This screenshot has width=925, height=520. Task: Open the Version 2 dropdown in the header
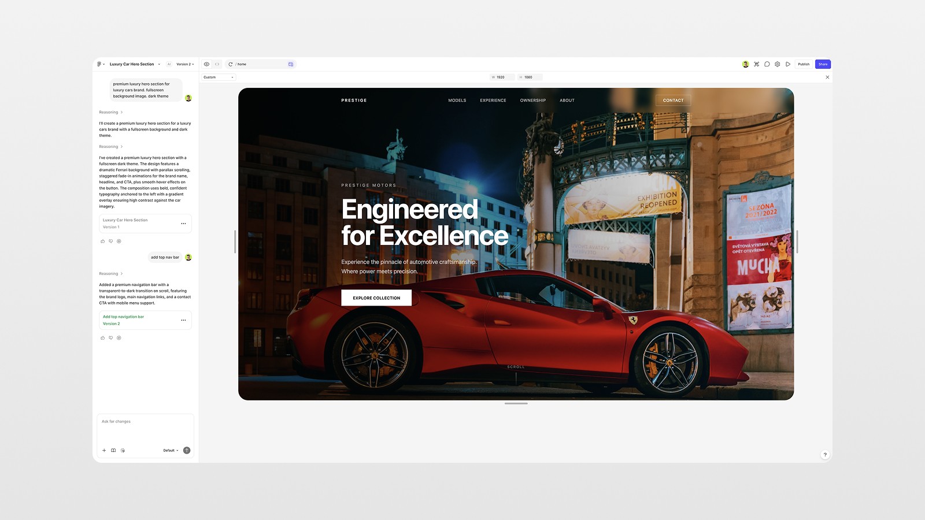tap(185, 64)
